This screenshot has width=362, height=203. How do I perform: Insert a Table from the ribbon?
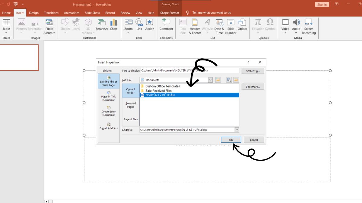pos(6,26)
